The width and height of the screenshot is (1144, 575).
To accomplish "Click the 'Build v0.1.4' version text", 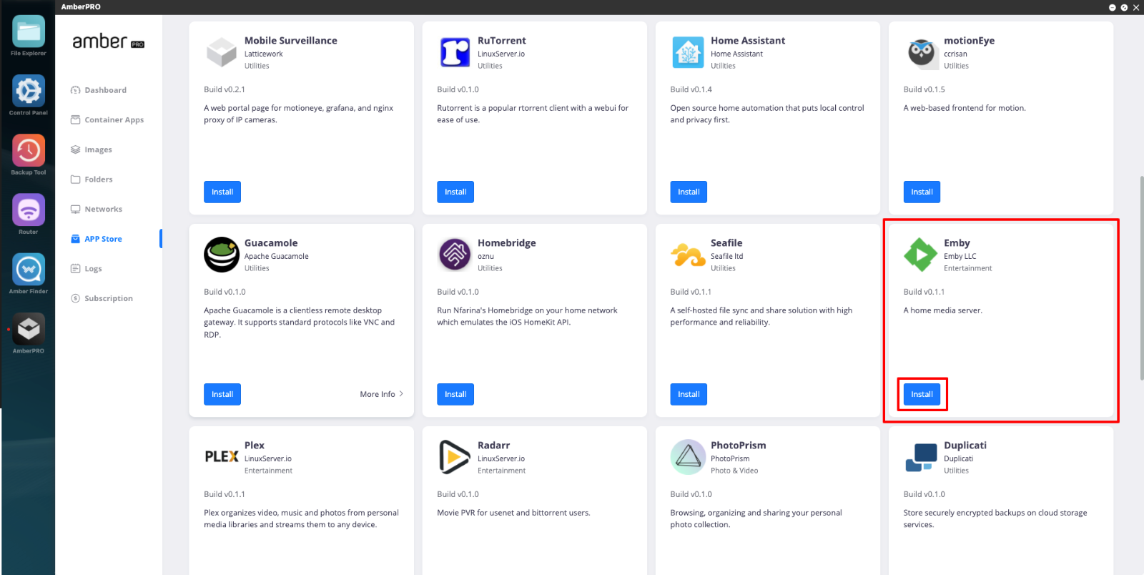I will (691, 89).
